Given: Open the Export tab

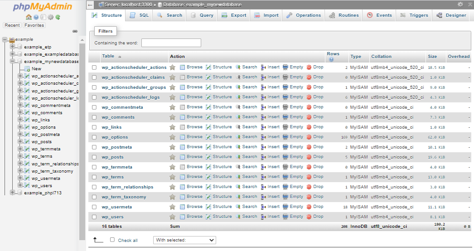Looking at the screenshot, I should pyautogui.click(x=234, y=15).
